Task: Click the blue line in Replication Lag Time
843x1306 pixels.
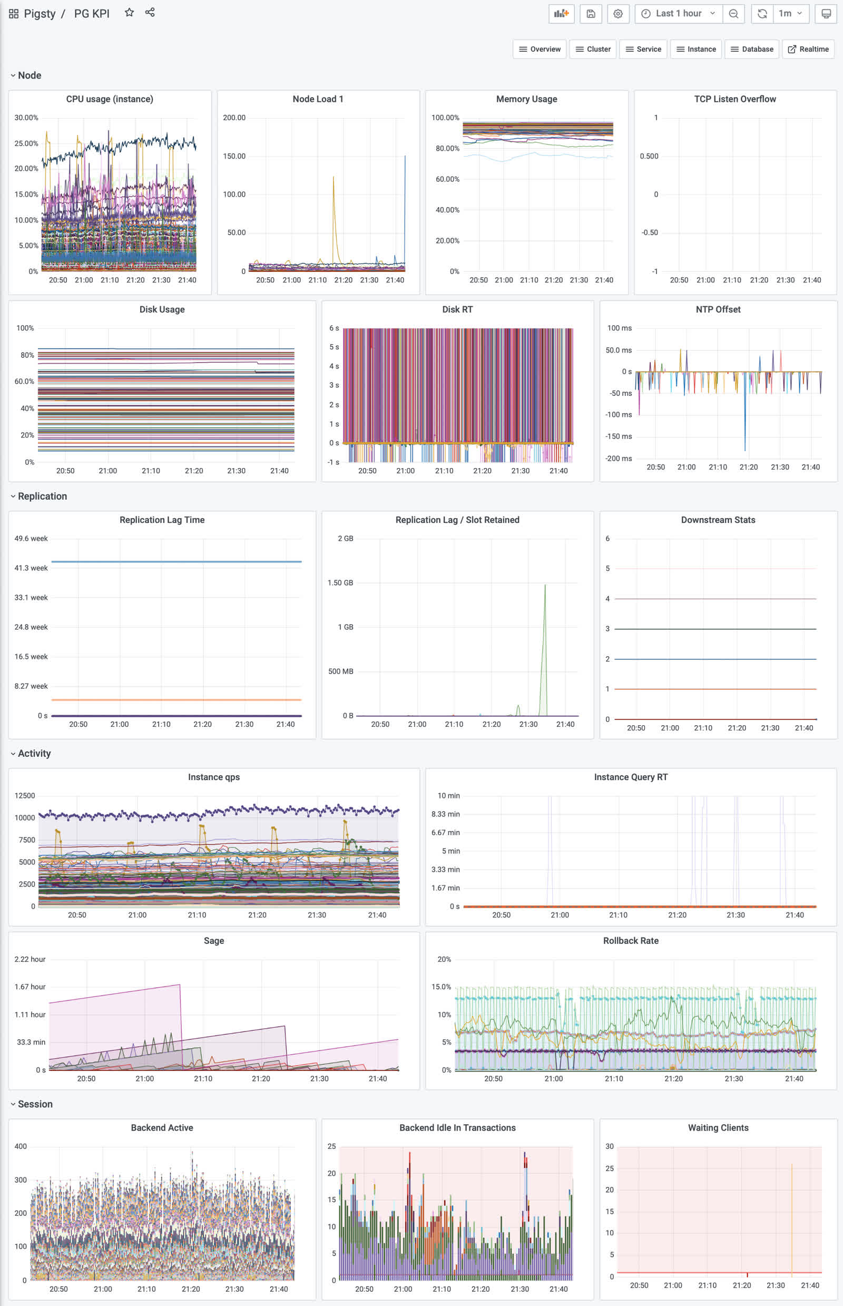Action: tap(177, 562)
